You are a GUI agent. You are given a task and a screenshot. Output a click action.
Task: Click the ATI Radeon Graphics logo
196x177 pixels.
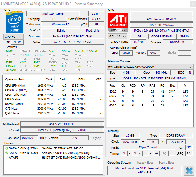point(118,22)
